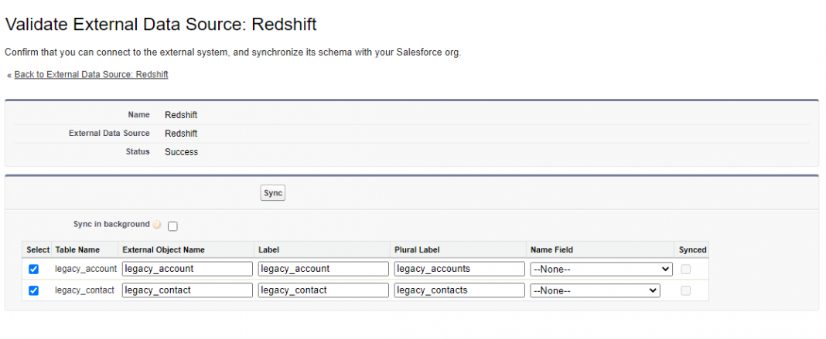
Task: Click the Label field containing legacy_account
Action: 323,269
